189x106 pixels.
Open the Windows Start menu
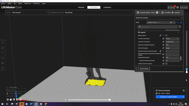(2, 104)
